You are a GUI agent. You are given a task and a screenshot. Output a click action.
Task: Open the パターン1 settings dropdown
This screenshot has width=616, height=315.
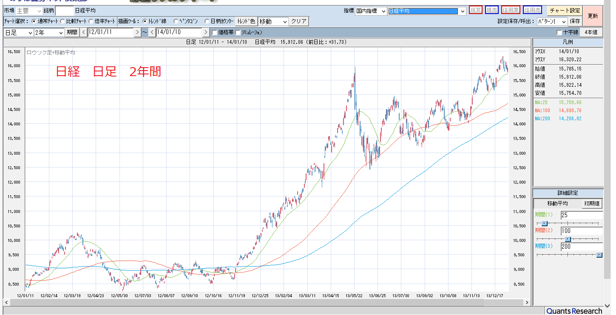point(552,21)
